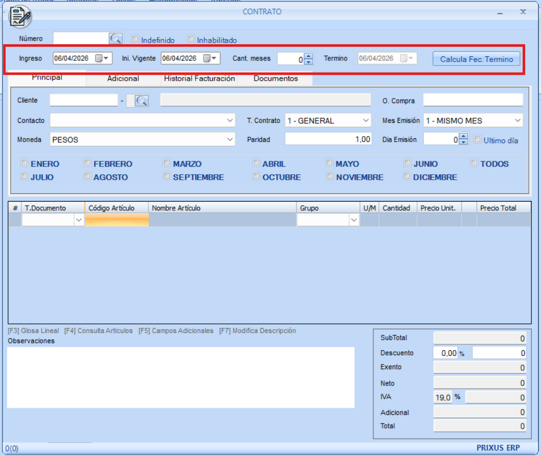Viewport: 541px width, 456px height.
Task: Open the Historial Facturación tab
Action: click(x=199, y=79)
